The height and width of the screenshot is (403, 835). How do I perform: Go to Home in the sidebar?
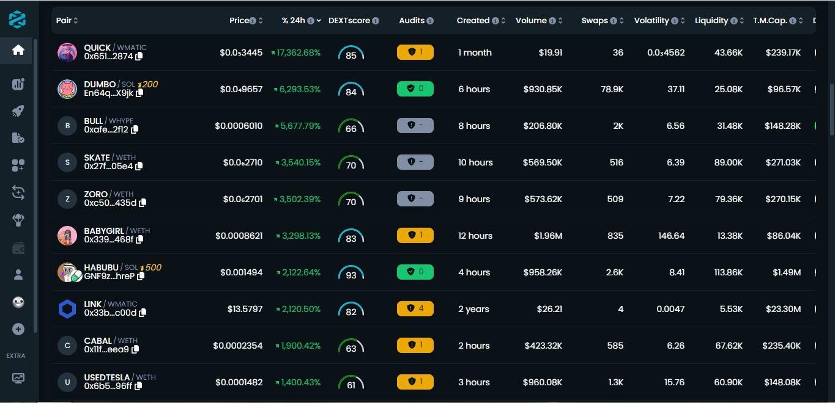pos(18,50)
